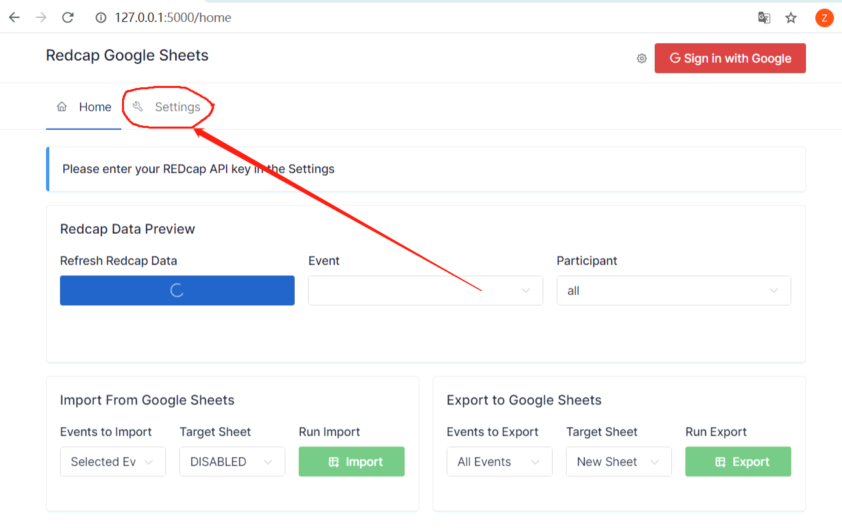Click the spreadsheet icon inside Export button
This screenshot has height=531, width=842.
point(719,461)
